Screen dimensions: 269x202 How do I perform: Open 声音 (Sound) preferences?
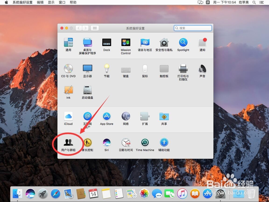click(x=203, y=71)
